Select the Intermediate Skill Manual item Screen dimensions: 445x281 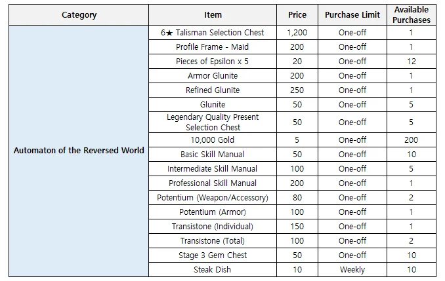click(x=213, y=168)
